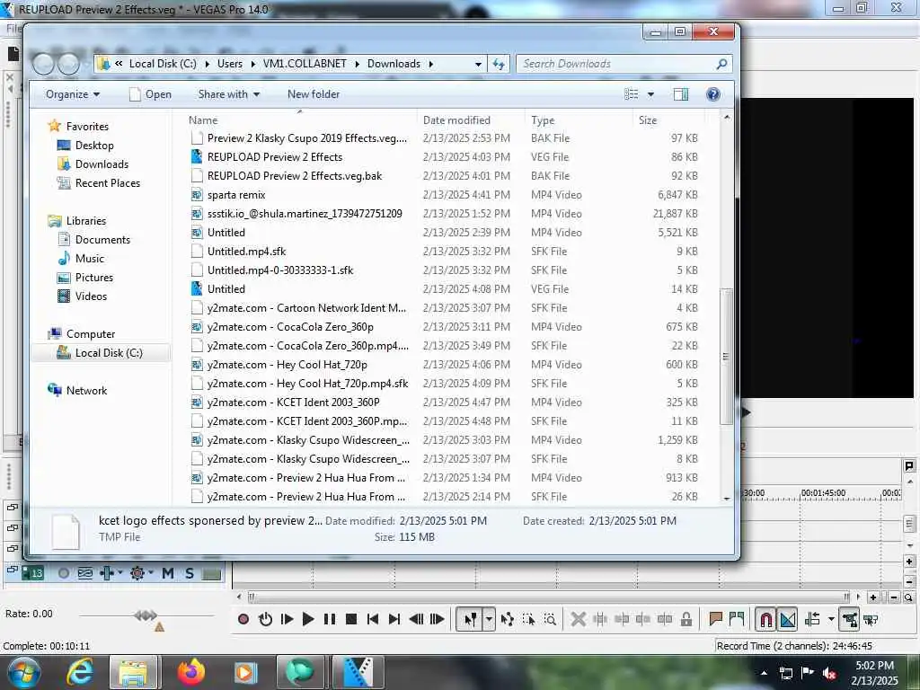Toggle Loop Playback in VEGAS transport bar
The height and width of the screenshot is (690, 920).
coord(265,619)
